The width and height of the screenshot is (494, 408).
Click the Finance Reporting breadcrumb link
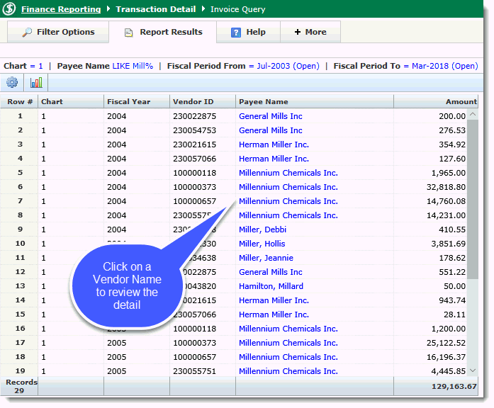coord(61,10)
